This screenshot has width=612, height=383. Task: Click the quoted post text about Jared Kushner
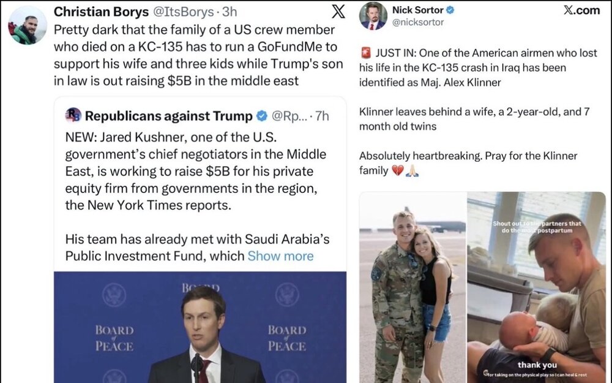tap(196, 171)
